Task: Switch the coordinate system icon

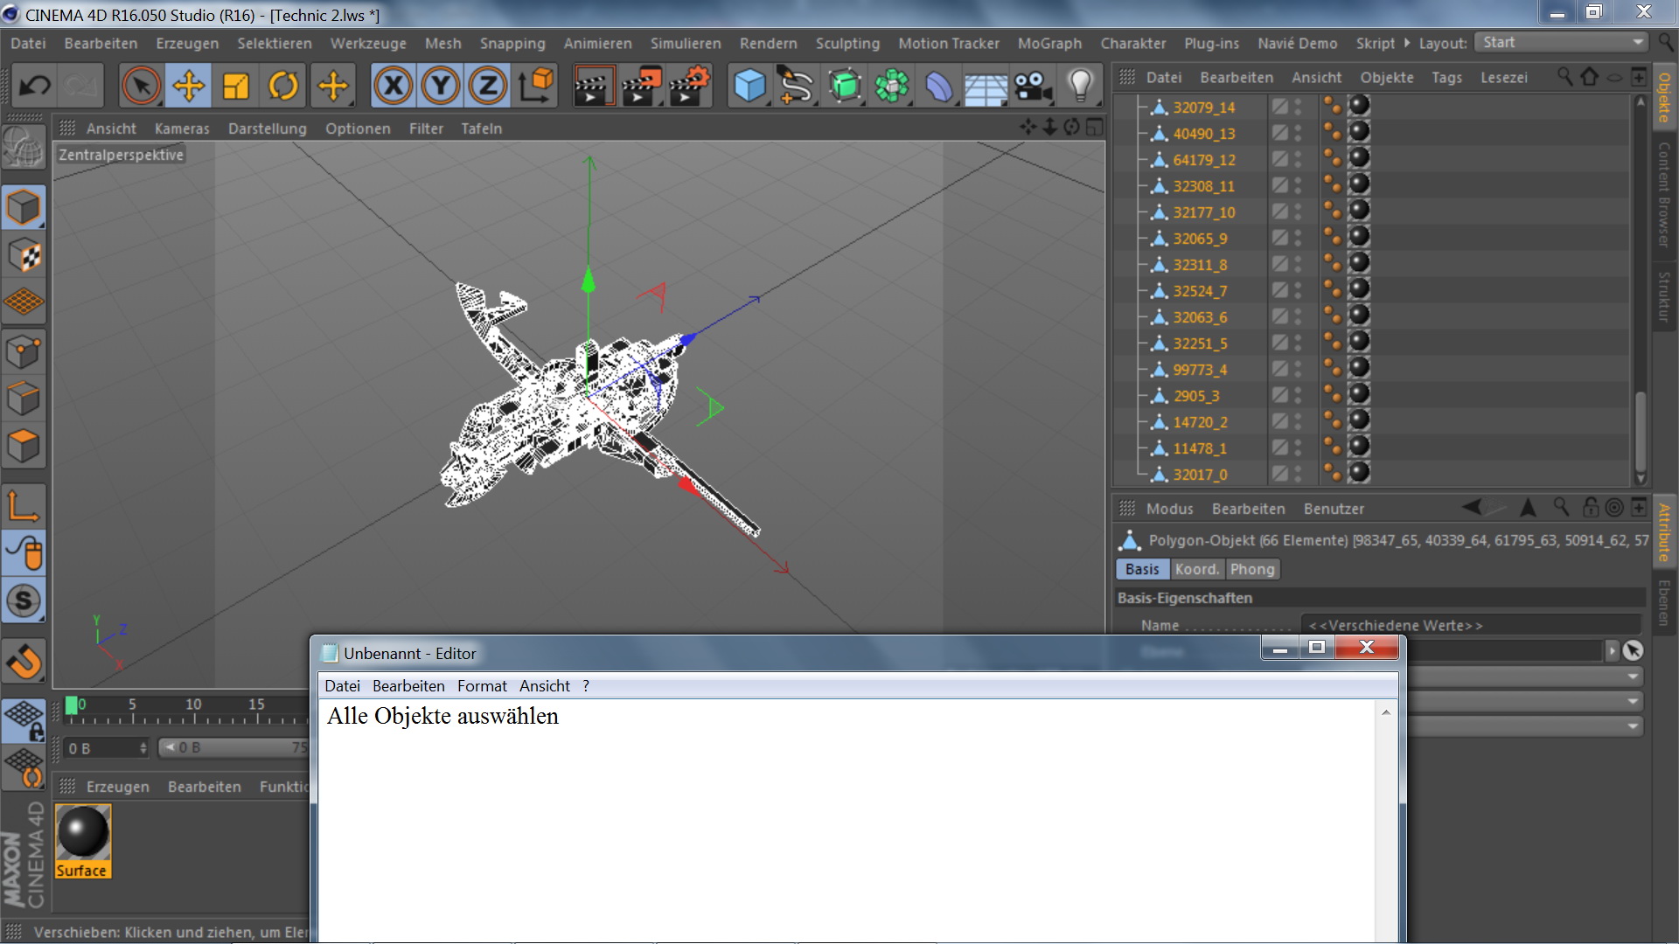Action: [x=537, y=86]
